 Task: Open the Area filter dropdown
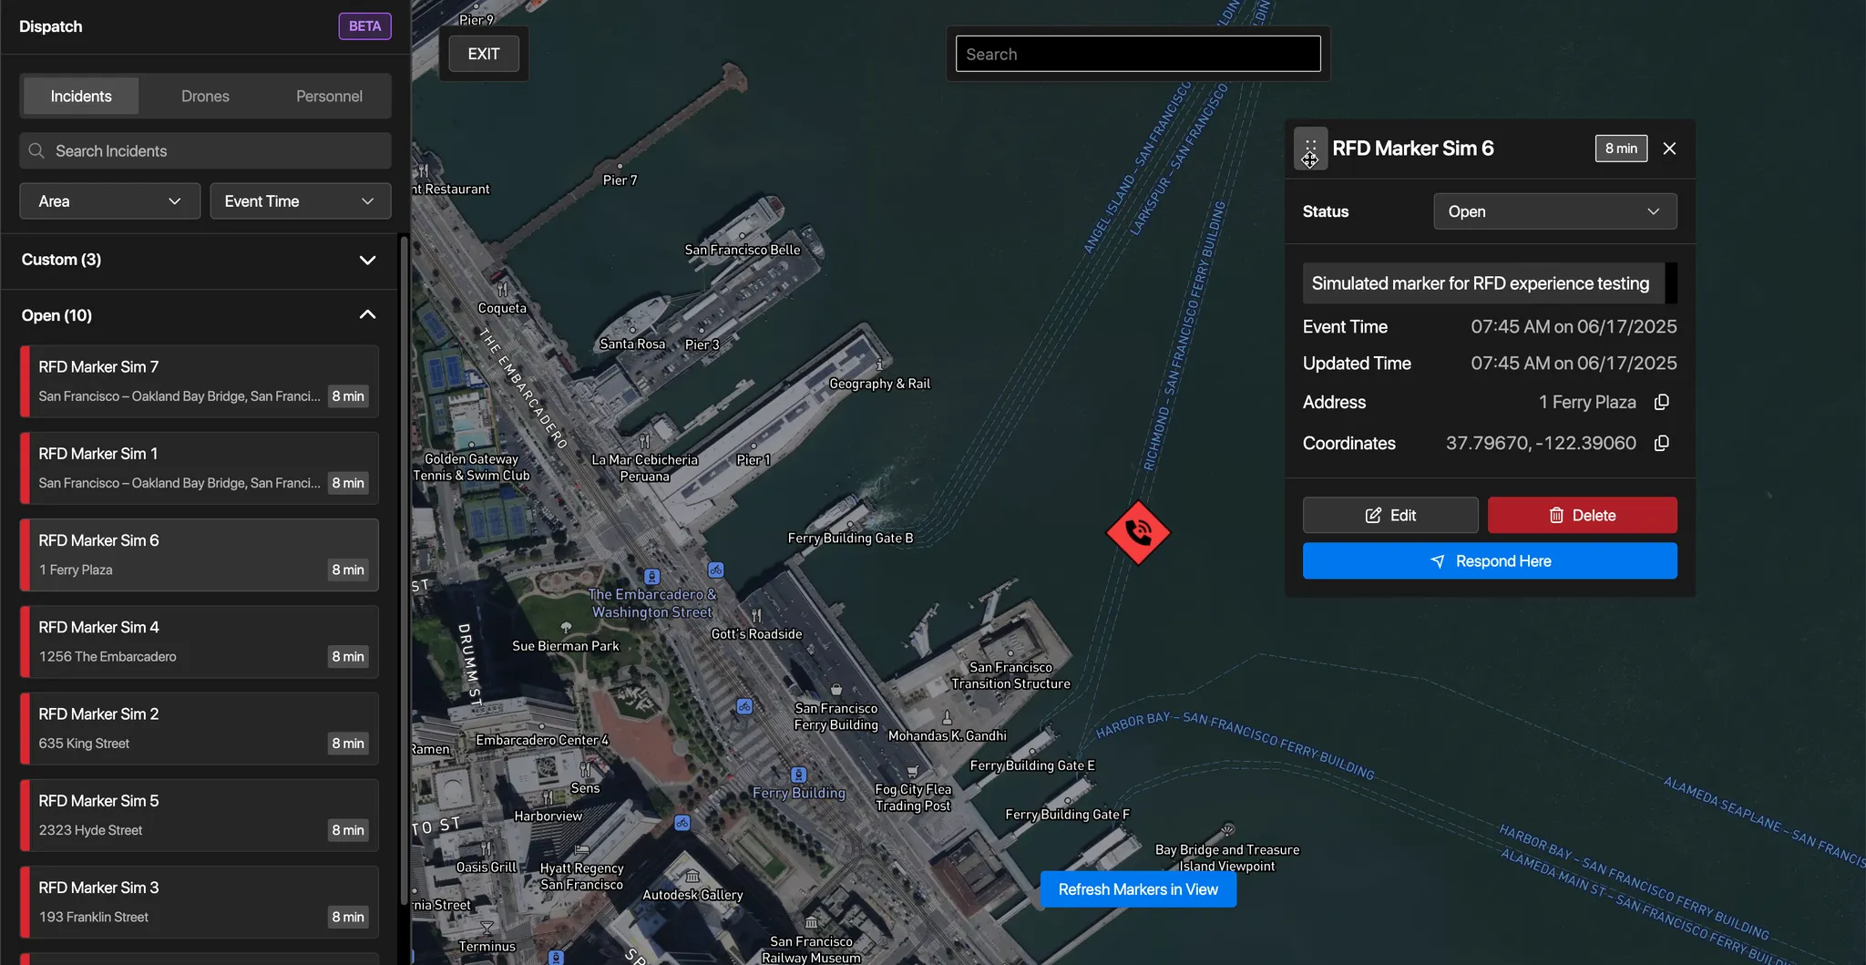[x=109, y=201]
